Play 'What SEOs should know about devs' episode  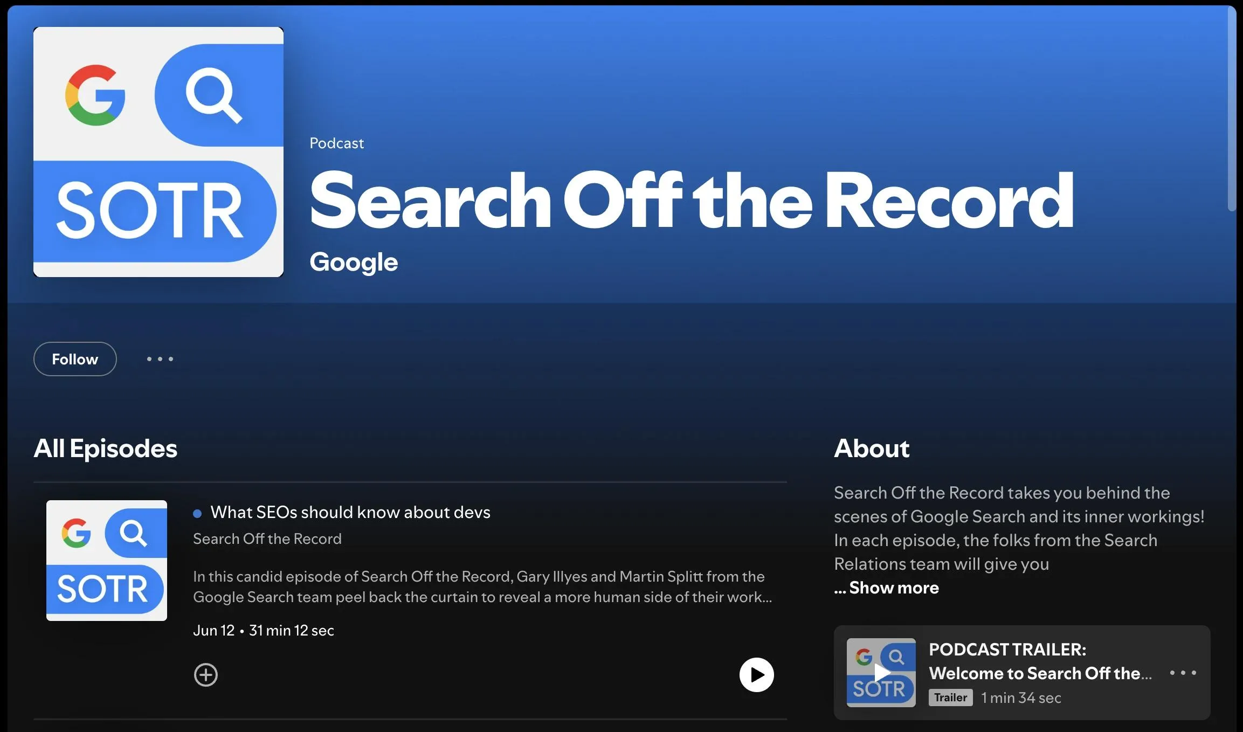click(x=757, y=675)
